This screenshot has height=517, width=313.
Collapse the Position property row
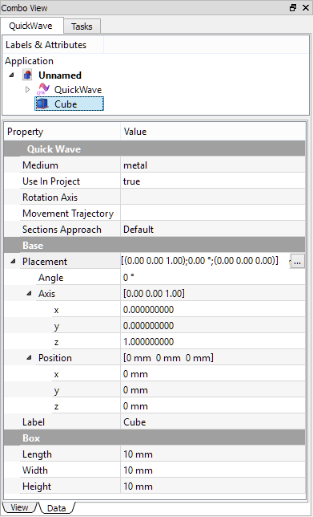pos(29,358)
